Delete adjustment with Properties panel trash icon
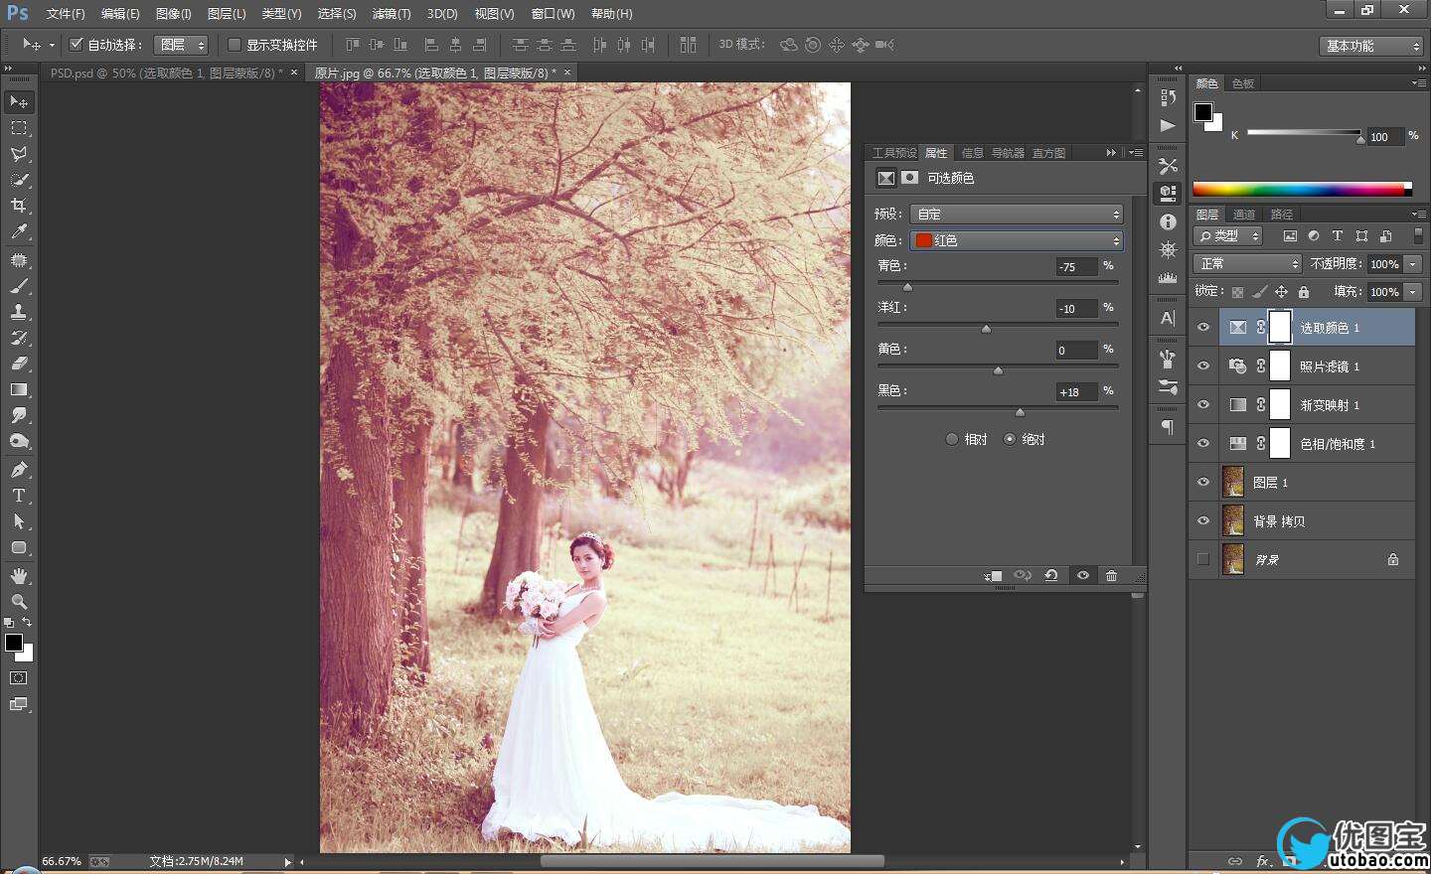Viewport: 1431px width, 874px height. [x=1111, y=576]
